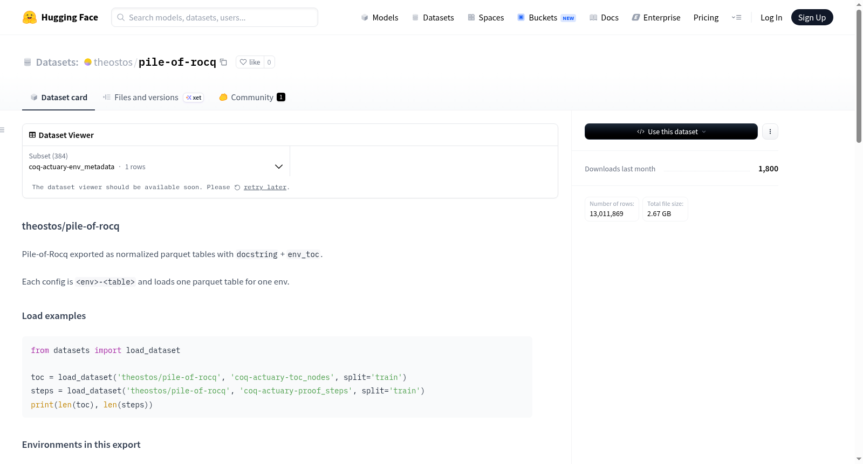The image size is (863, 464).
Task: Click the 'Dataset Viewer' header text
Action: (66, 135)
